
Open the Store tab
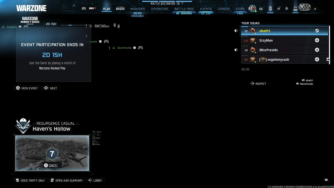click(240, 9)
